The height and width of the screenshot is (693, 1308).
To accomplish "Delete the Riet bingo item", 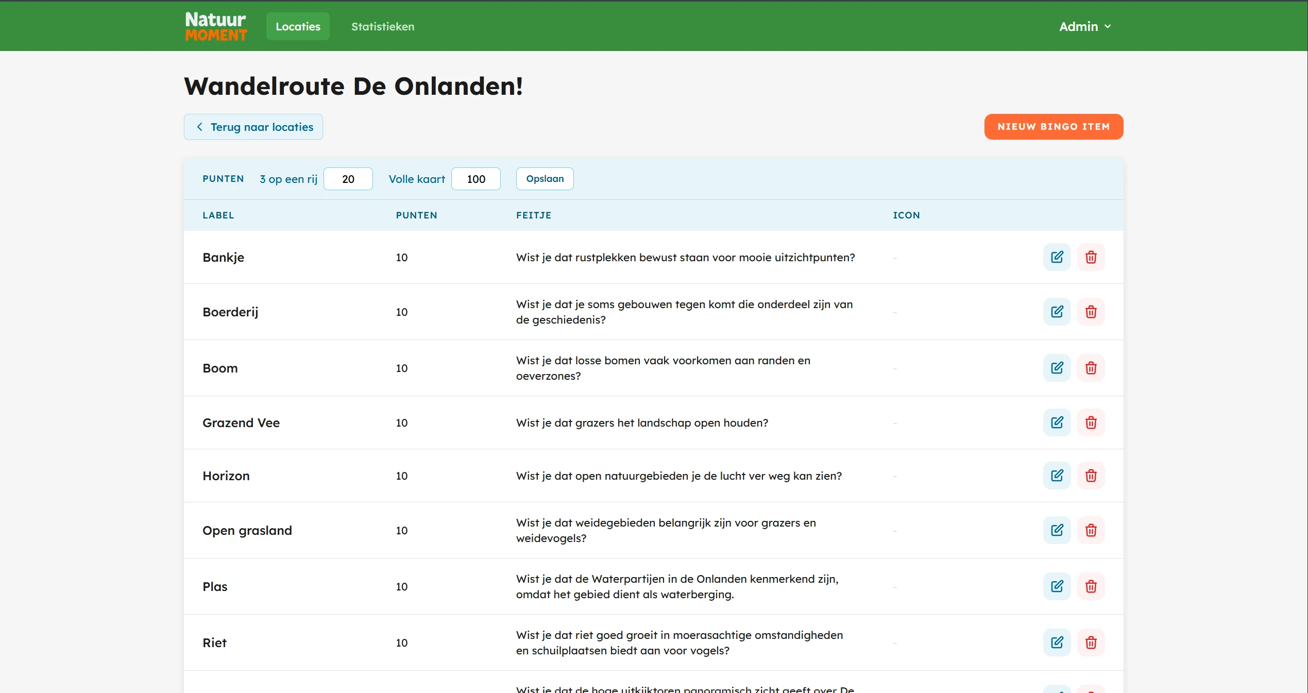I will (x=1091, y=643).
